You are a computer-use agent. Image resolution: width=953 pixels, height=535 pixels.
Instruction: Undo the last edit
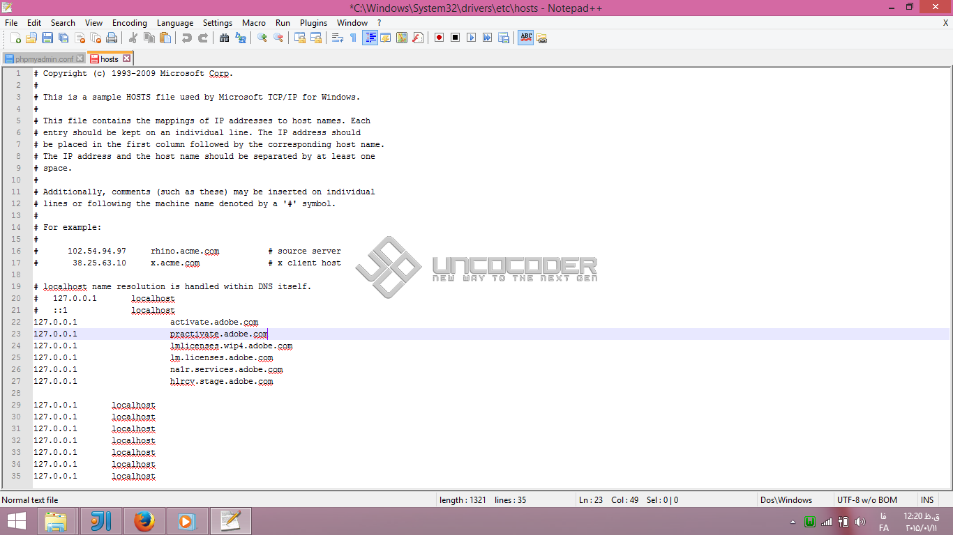186,38
